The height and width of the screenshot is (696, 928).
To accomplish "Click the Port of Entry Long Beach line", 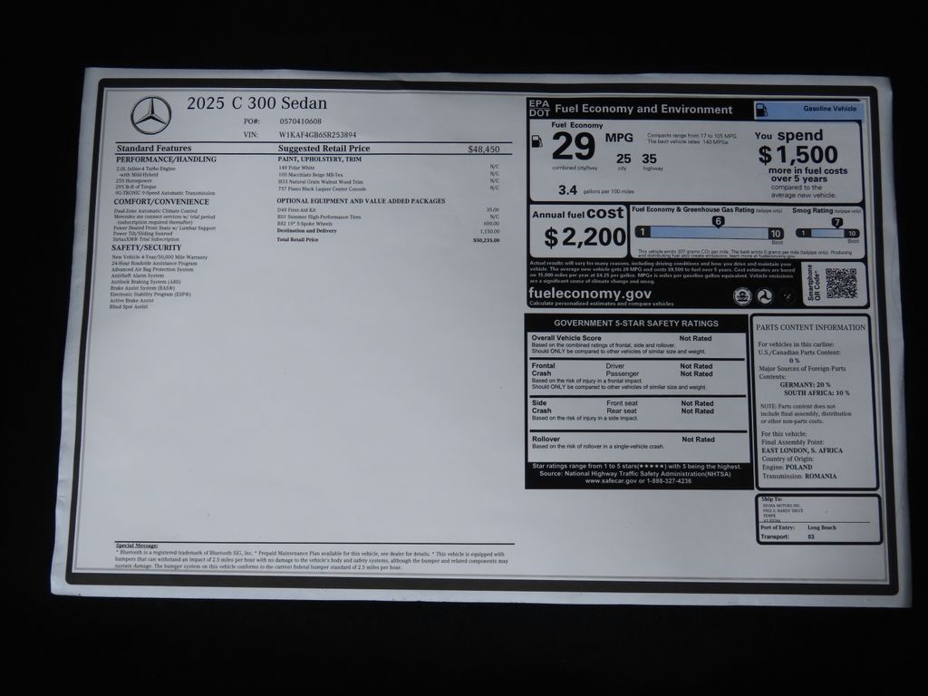I will (798, 527).
